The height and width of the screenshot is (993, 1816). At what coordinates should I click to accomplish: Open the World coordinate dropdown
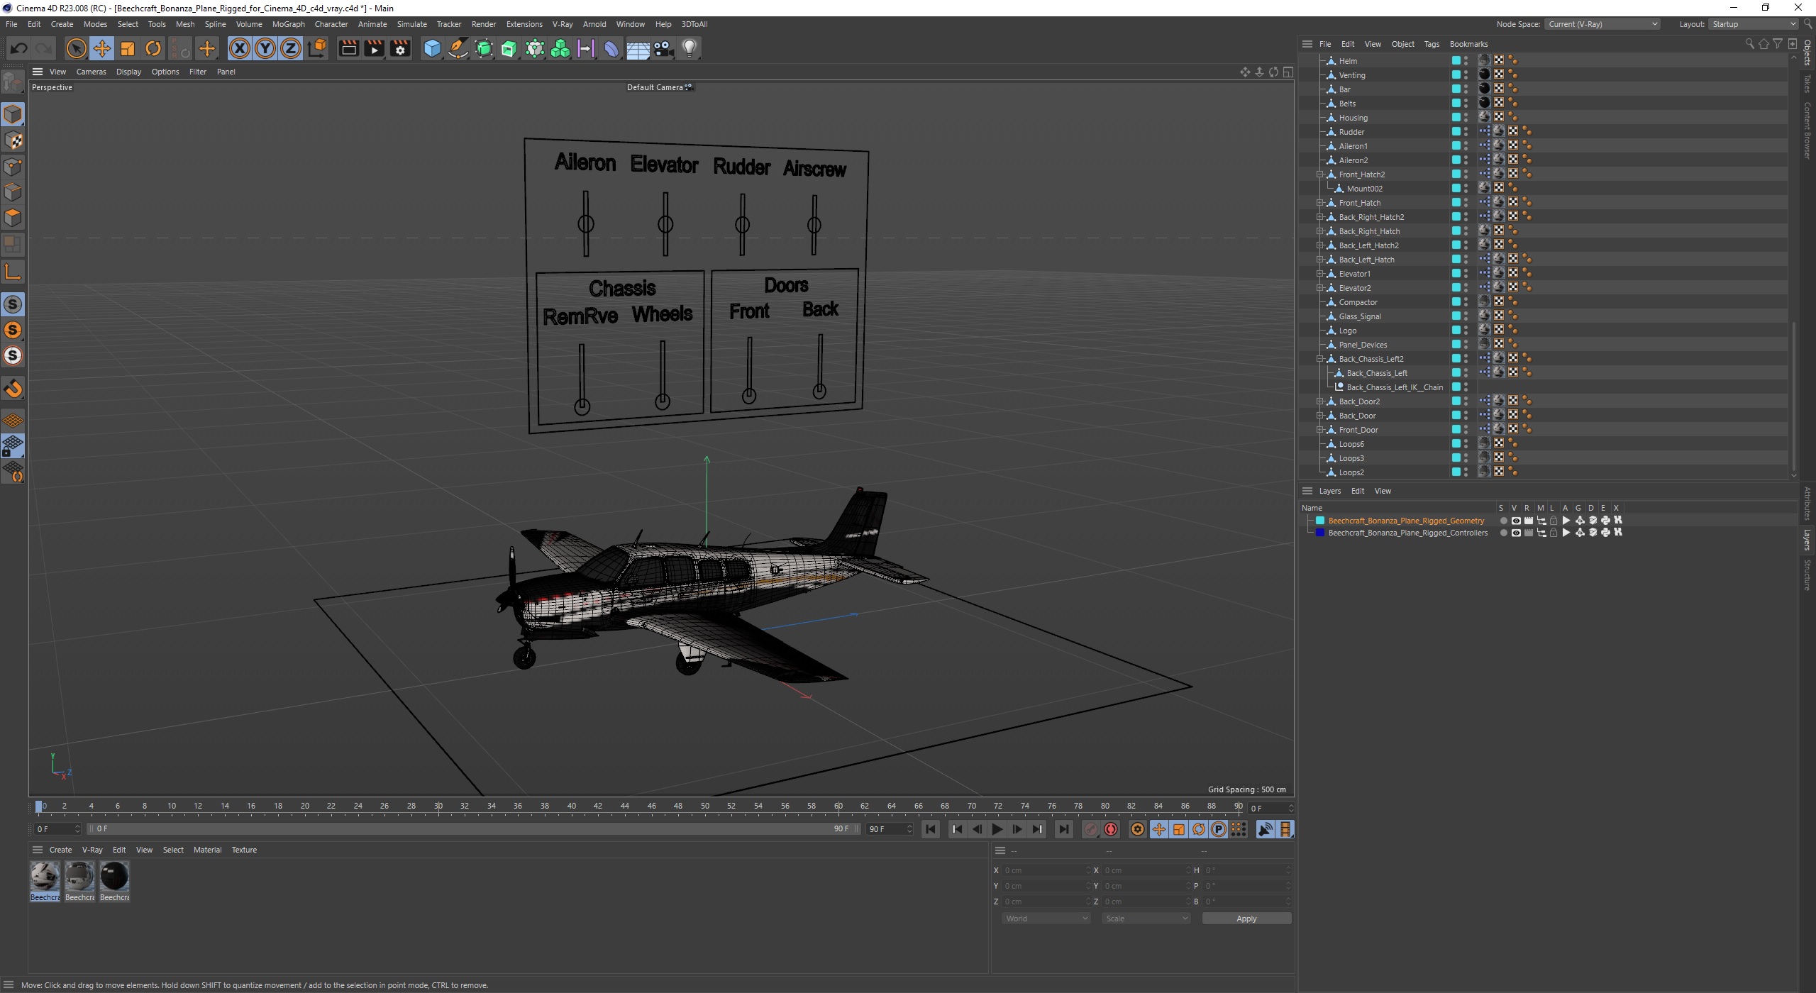(1046, 919)
